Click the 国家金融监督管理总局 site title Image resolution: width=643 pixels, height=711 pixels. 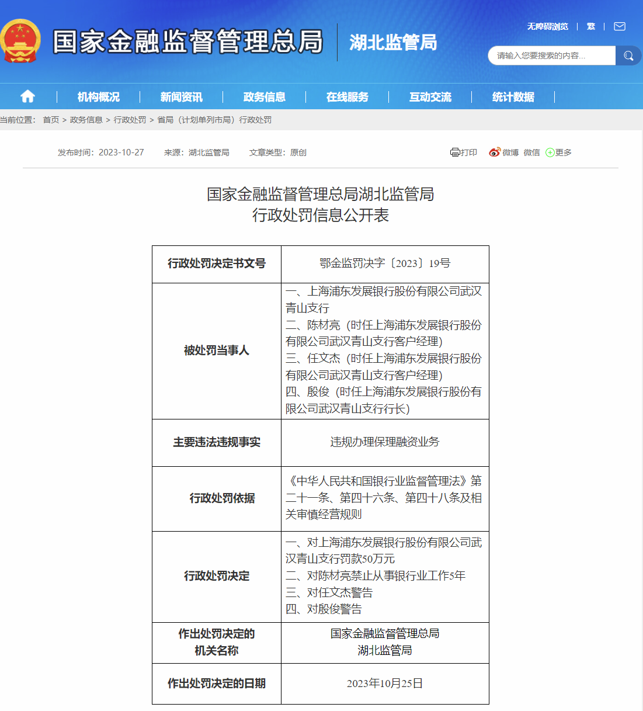tap(188, 42)
